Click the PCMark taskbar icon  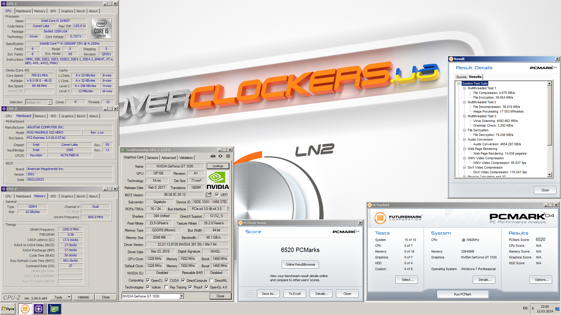(x=25, y=309)
